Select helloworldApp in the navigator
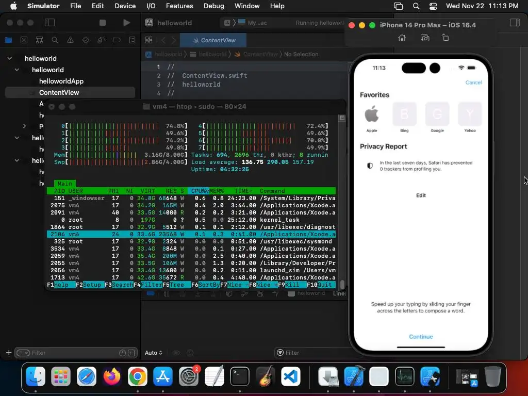Viewport: 528px width, 396px height. [x=61, y=81]
